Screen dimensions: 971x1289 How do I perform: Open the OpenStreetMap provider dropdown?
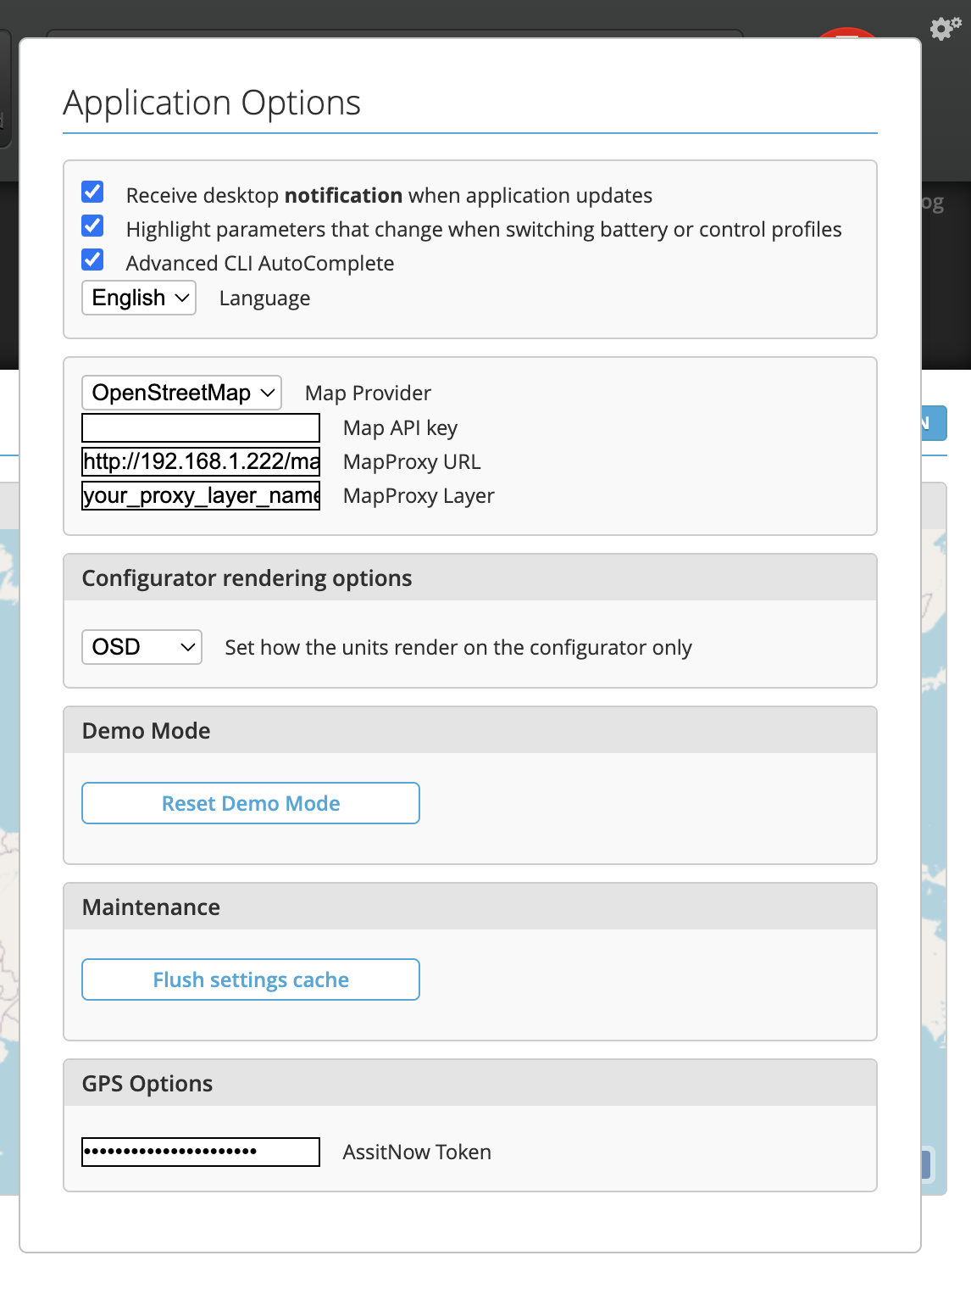(181, 393)
